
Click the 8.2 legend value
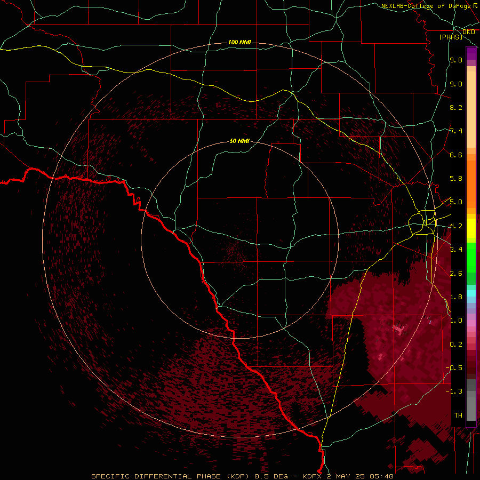456,107
